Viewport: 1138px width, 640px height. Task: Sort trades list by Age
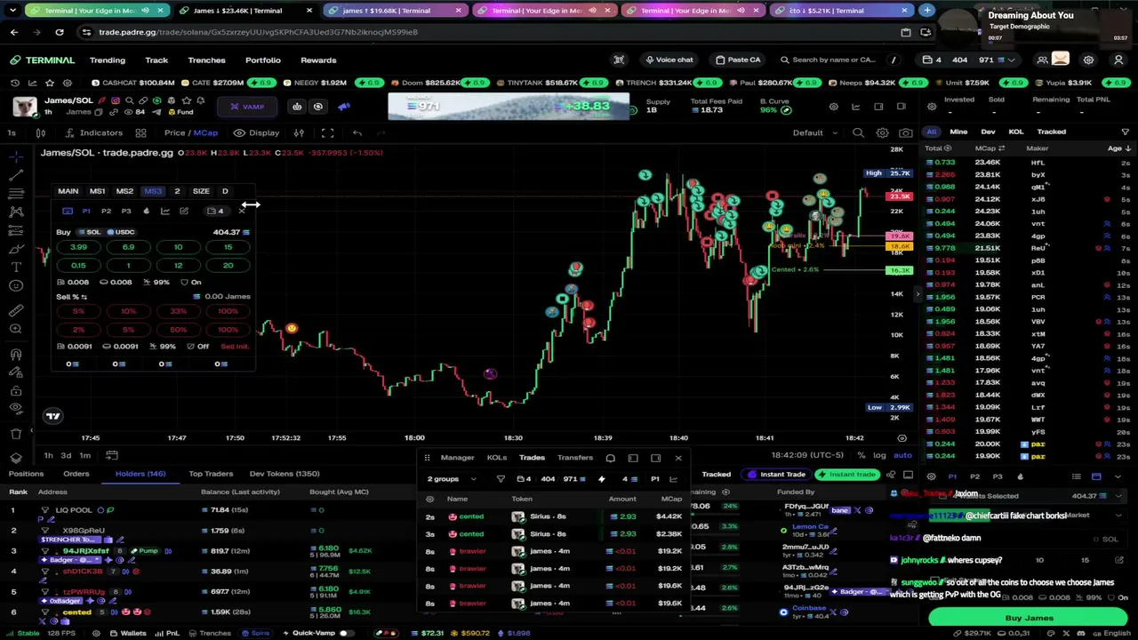pos(1118,148)
